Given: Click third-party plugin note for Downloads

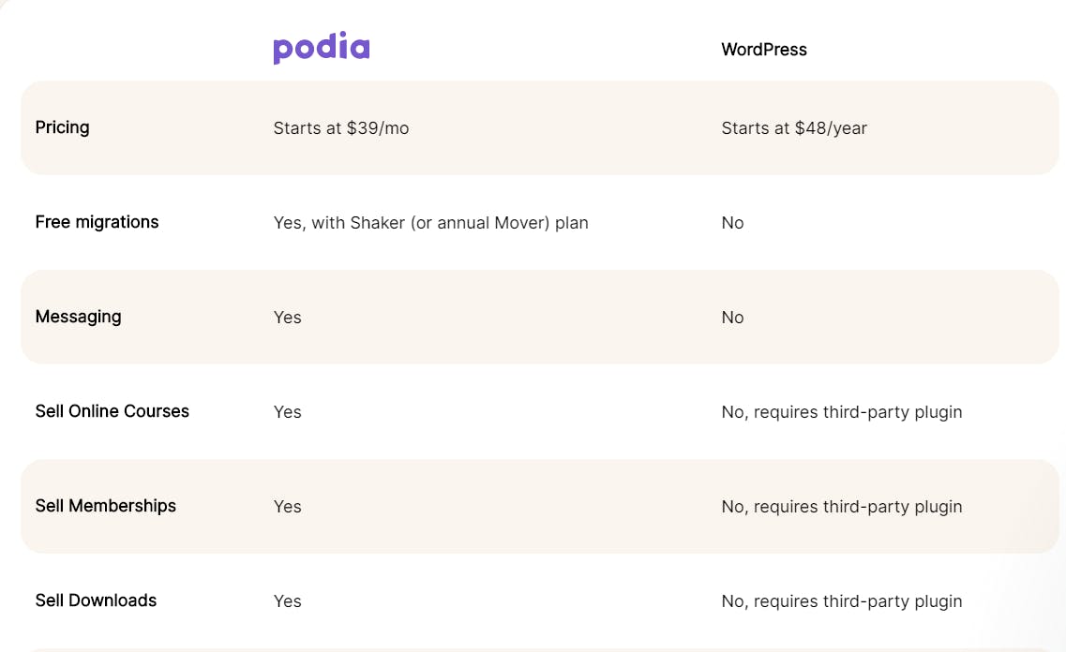Looking at the screenshot, I should pyautogui.click(x=842, y=601).
